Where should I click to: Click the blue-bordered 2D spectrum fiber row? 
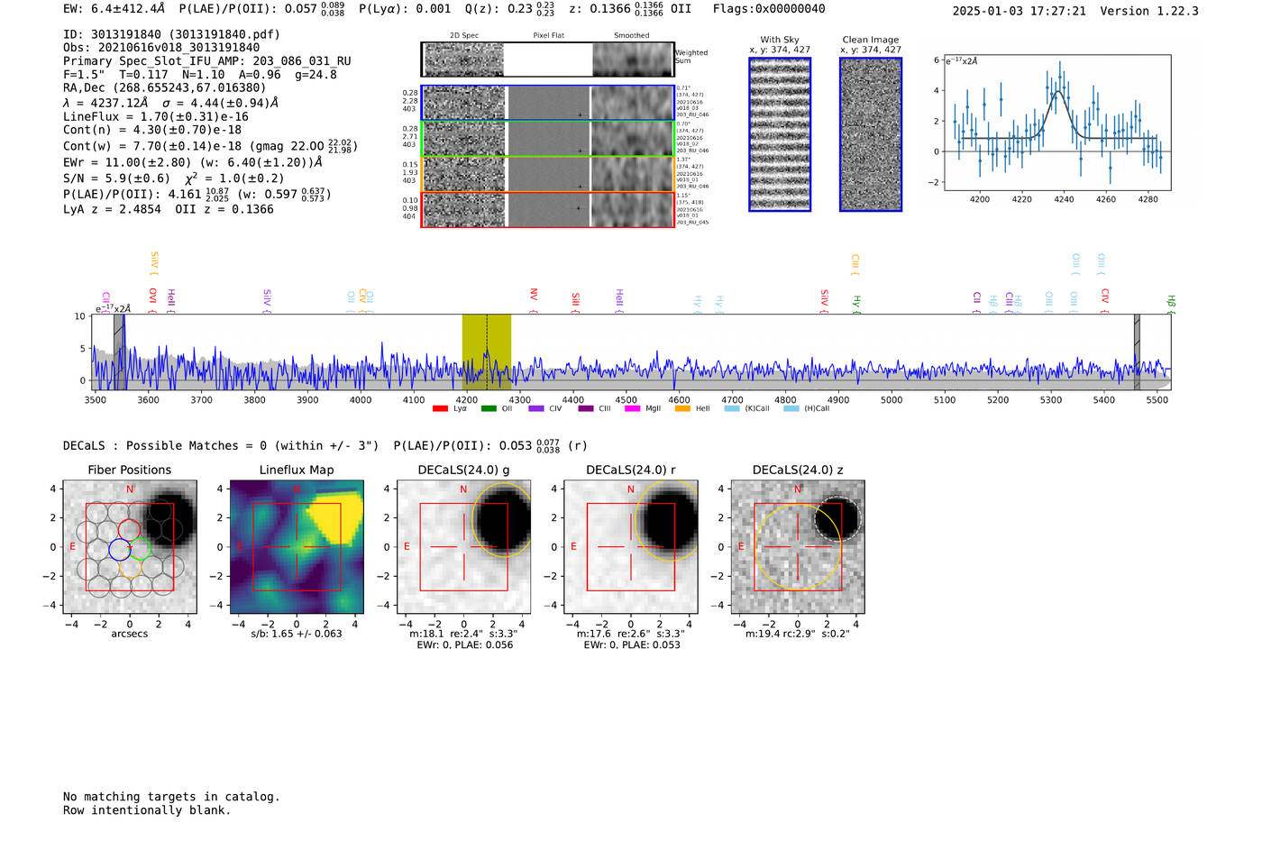click(548, 103)
